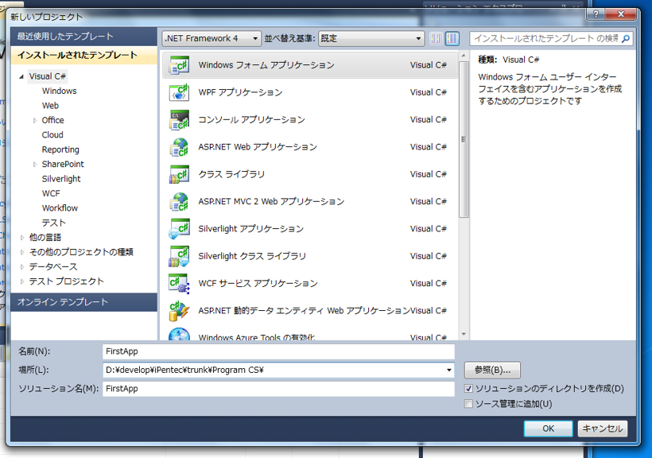Switch to small icons view
Viewport: 652px width, 458px height.
click(x=436, y=39)
